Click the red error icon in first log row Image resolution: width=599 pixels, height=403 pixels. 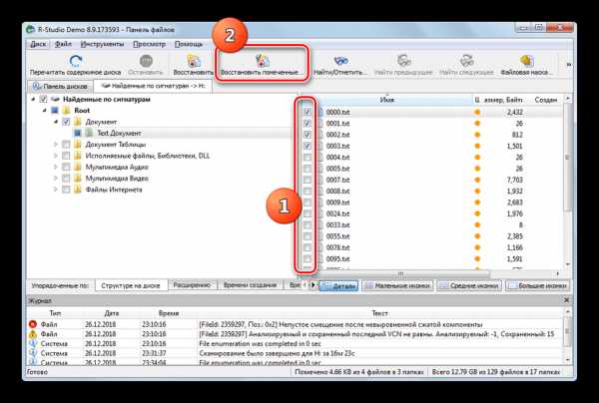coord(33,324)
